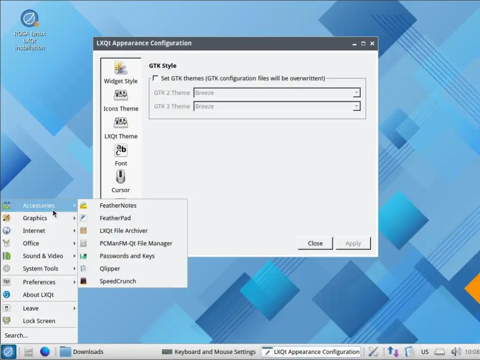Click the PCManFM-Qt file manager icon
The height and width of the screenshot is (360, 480).
tap(83, 243)
